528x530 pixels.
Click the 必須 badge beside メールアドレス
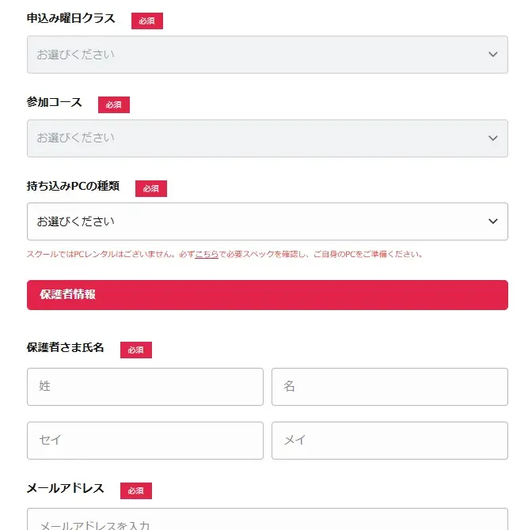click(136, 491)
